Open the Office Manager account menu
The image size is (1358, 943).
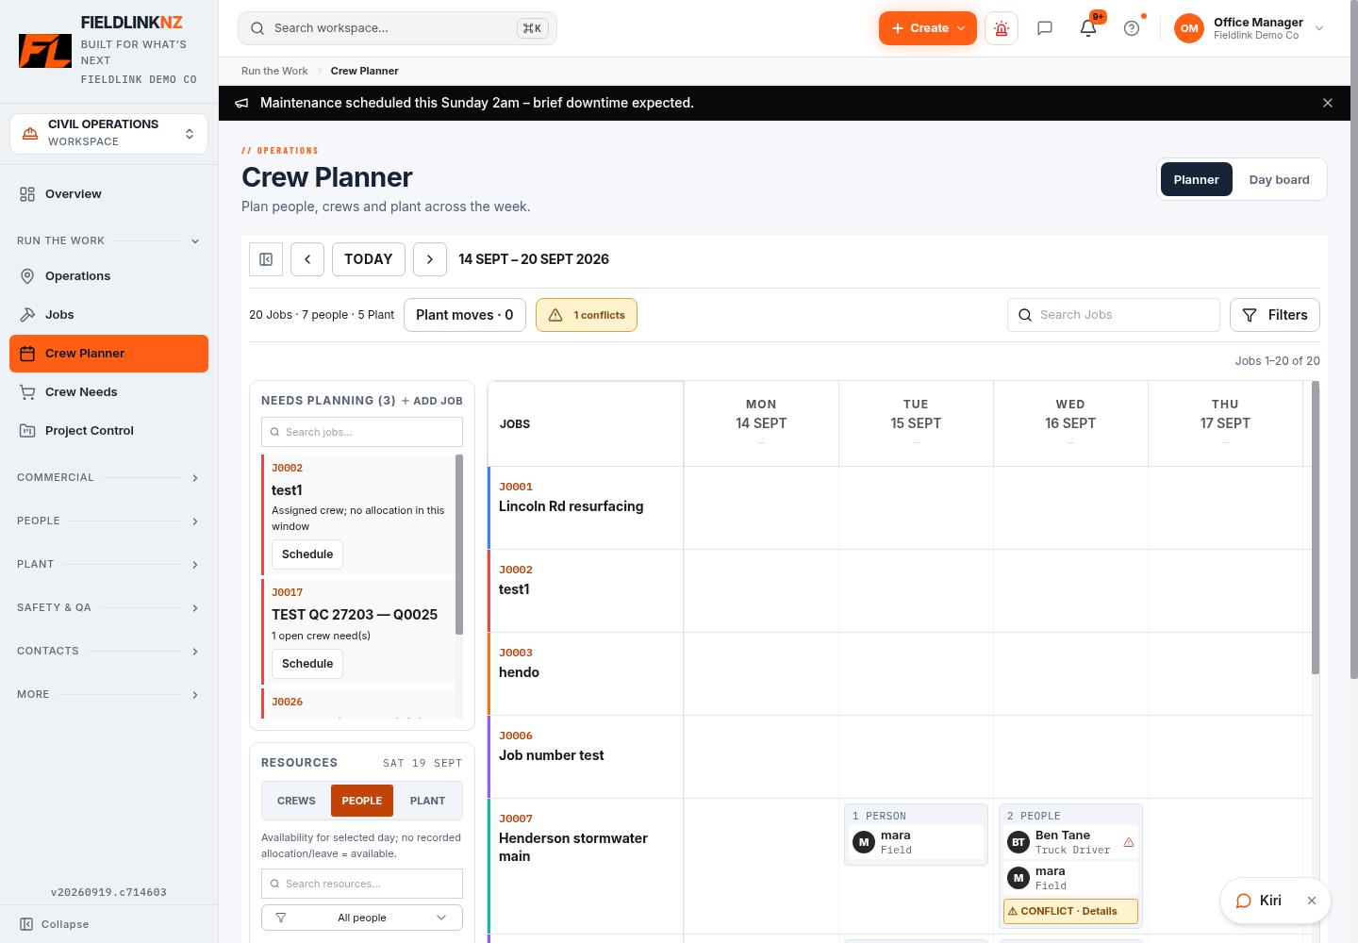pyautogui.click(x=1250, y=28)
